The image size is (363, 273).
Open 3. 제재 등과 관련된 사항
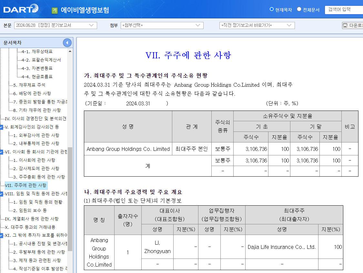click(x=37, y=260)
